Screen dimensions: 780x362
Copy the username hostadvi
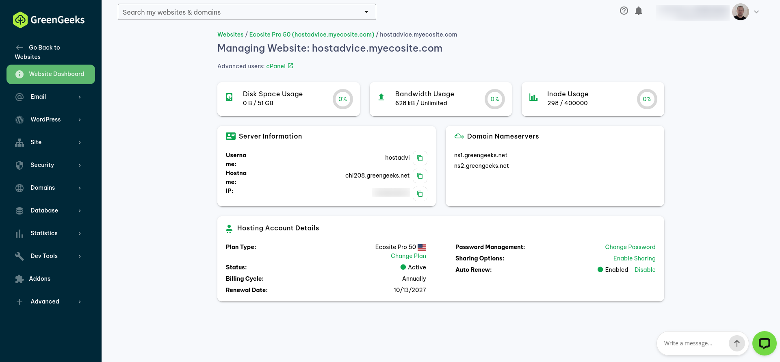coord(420,158)
